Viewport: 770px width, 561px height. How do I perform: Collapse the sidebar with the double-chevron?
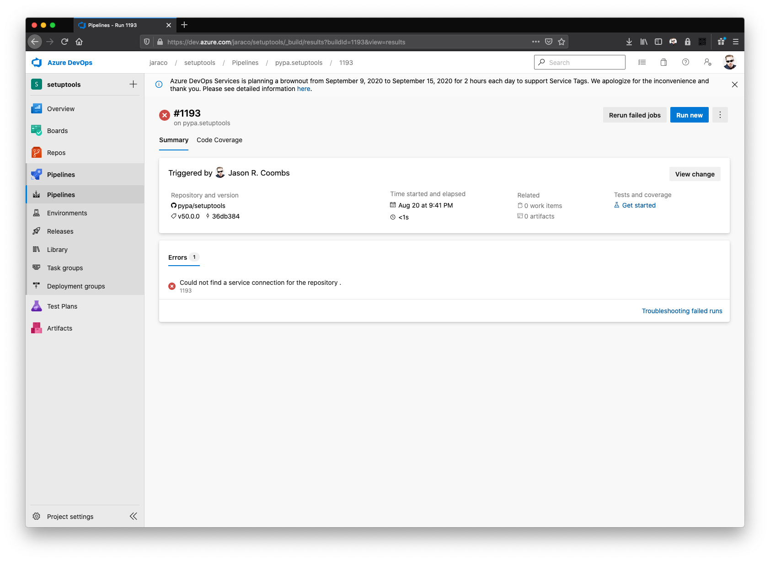pos(133,516)
